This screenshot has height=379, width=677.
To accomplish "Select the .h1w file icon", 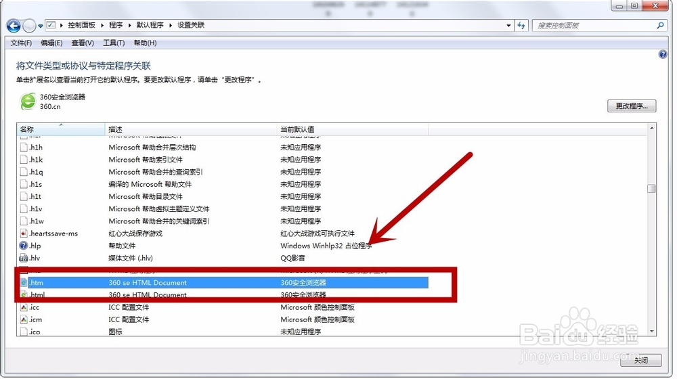I will (24, 221).
